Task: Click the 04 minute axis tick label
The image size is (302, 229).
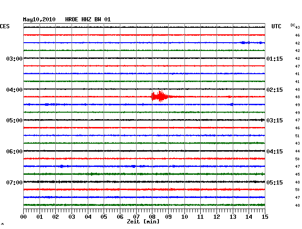Action: [x=88, y=216]
